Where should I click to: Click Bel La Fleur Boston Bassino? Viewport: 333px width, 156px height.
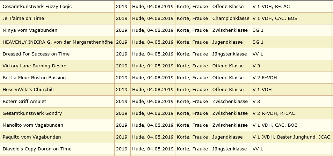click(x=34, y=78)
